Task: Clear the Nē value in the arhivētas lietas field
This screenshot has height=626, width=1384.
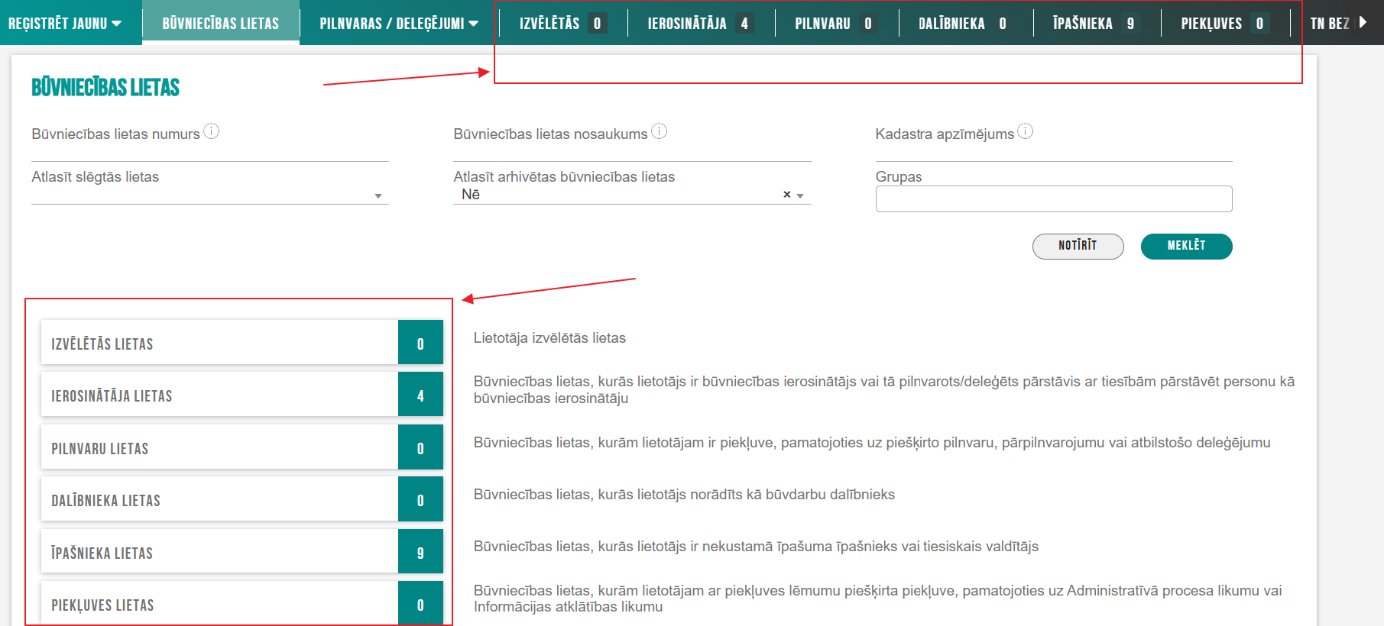Action: point(786,195)
